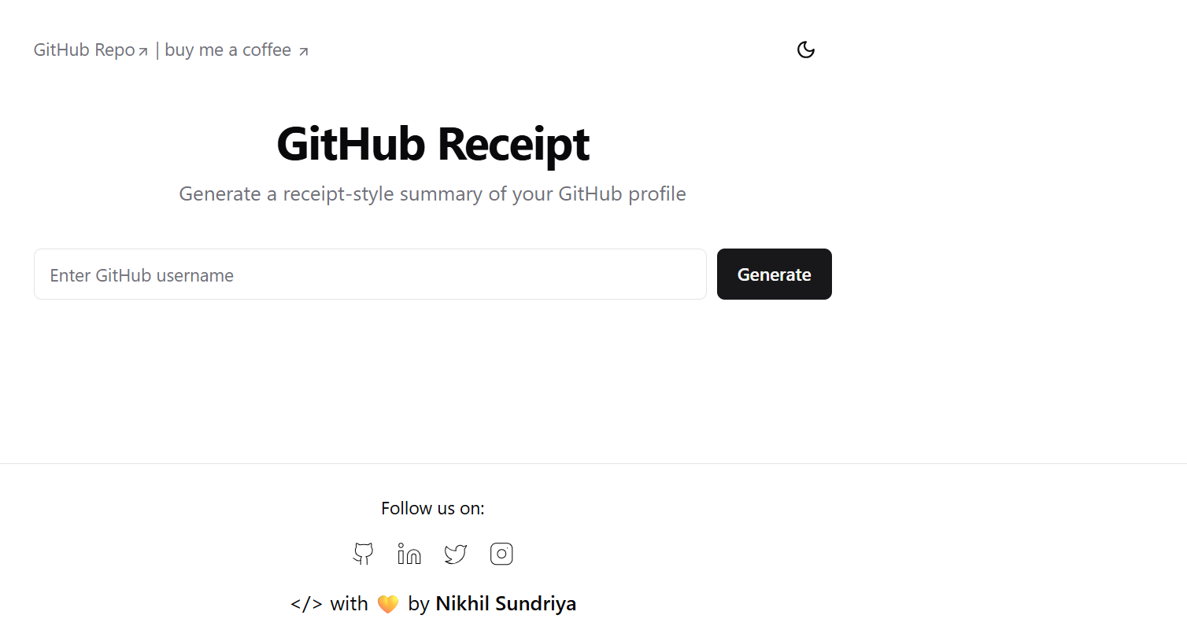Toggle dark mode with the moon icon
The height and width of the screenshot is (641, 1187).
click(x=805, y=49)
